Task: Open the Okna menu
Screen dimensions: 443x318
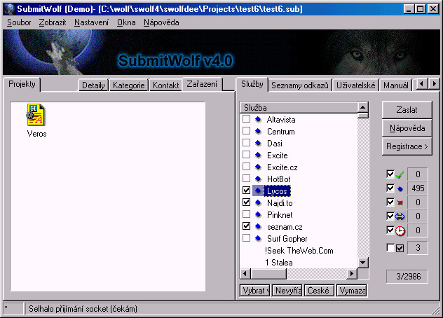Action: (126, 22)
